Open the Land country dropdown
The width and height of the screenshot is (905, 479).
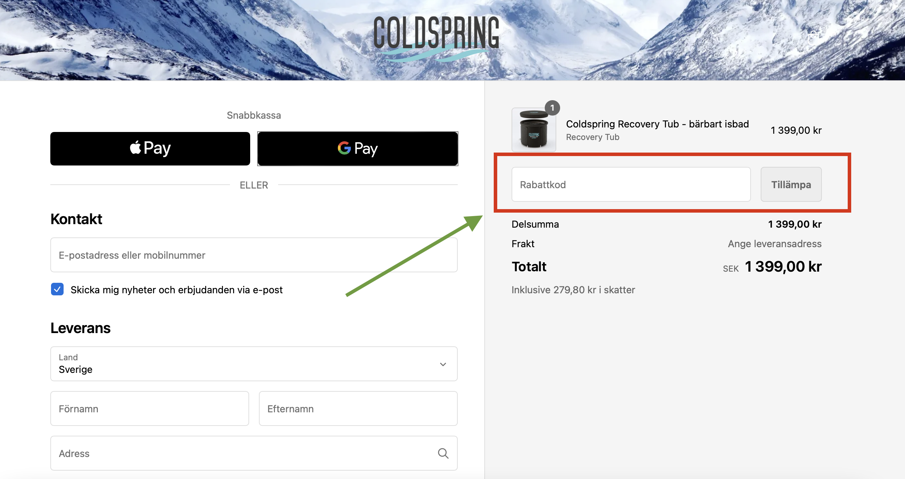click(254, 364)
